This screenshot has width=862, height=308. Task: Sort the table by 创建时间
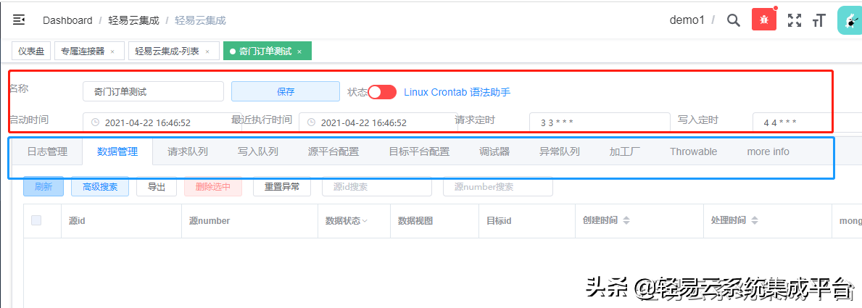[x=626, y=220]
